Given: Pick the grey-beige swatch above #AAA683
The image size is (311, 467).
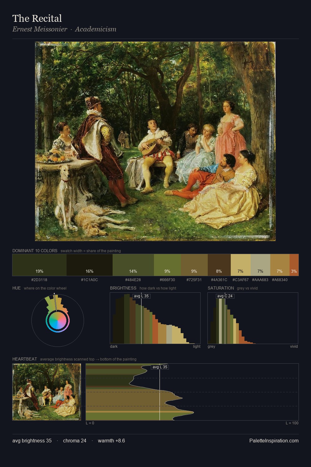Looking at the screenshot, I should click(260, 265).
